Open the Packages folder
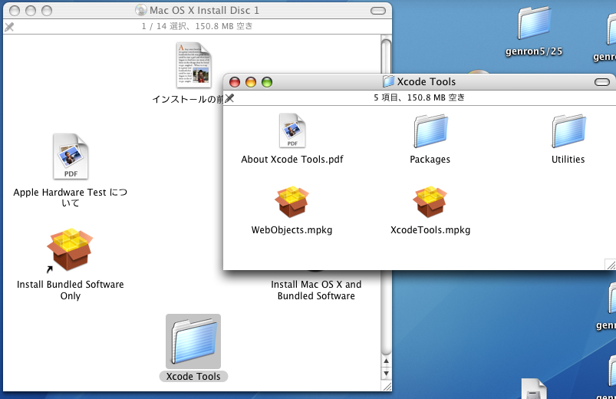Viewport: 616px width, 399px height. coord(430,131)
